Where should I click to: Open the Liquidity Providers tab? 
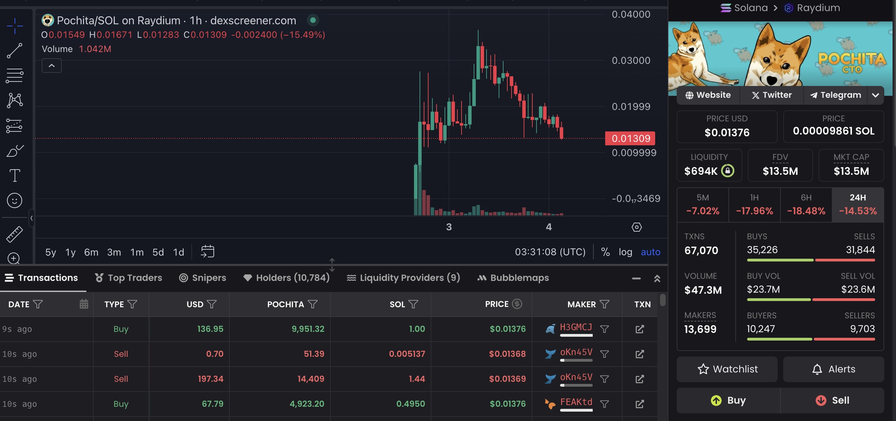pyautogui.click(x=404, y=277)
